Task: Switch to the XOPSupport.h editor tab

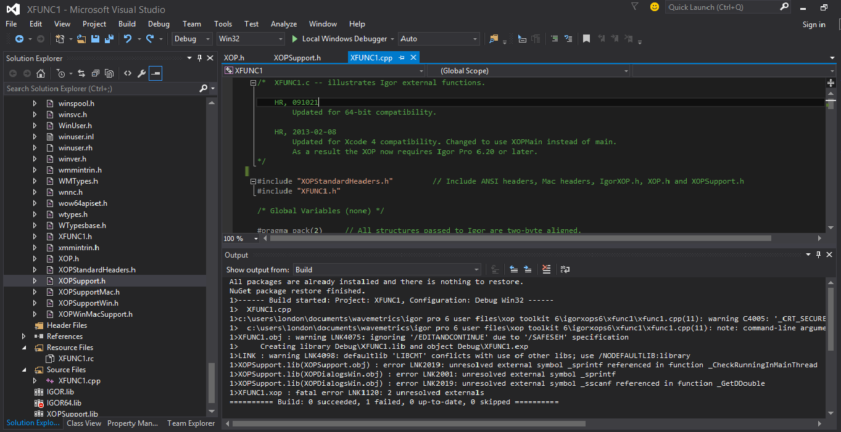Action: [x=297, y=58]
